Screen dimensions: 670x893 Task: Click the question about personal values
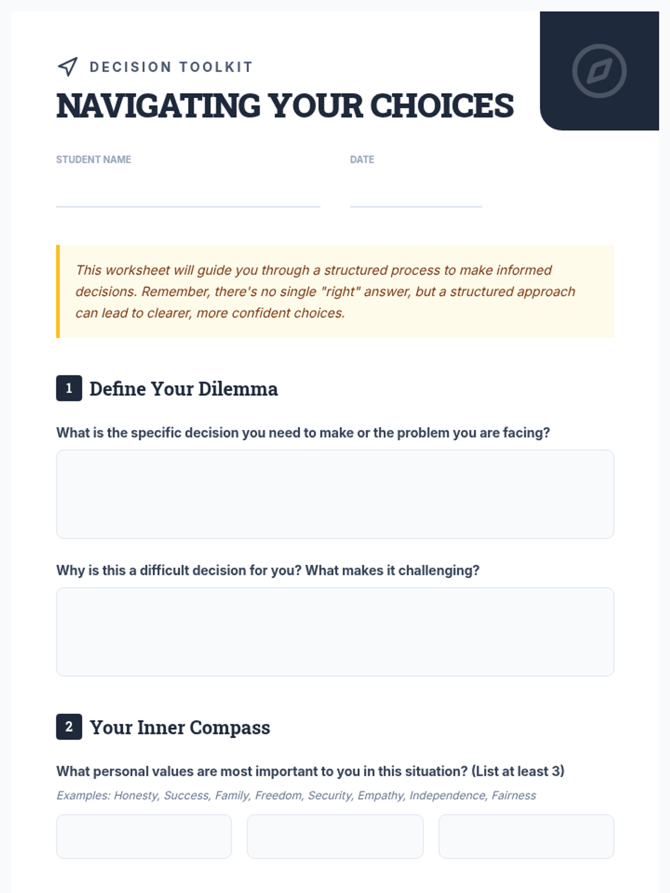(310, 771)
